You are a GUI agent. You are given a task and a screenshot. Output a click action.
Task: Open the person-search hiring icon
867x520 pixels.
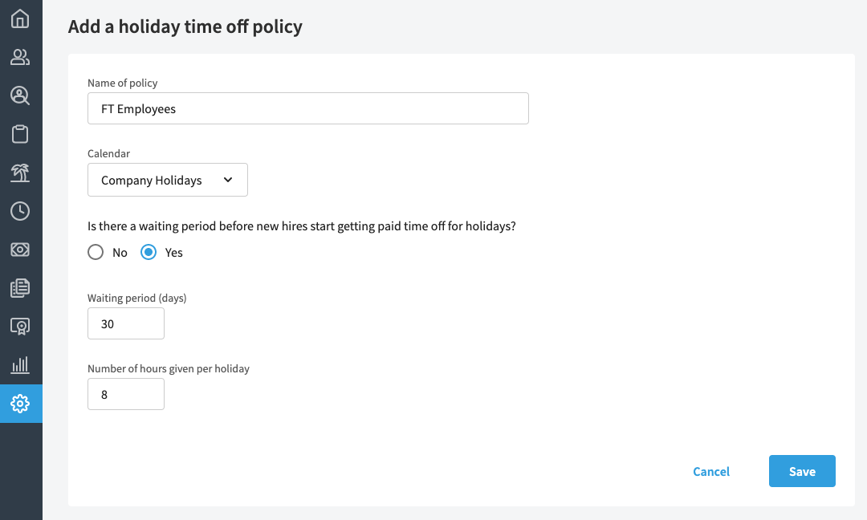pos(20,95)
